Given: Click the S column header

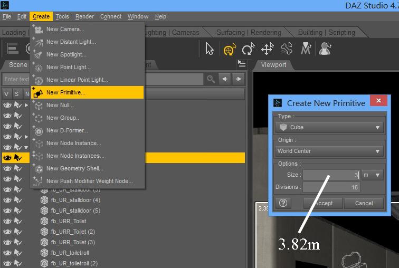Looking at the screenshot, I should click(17, 94).
